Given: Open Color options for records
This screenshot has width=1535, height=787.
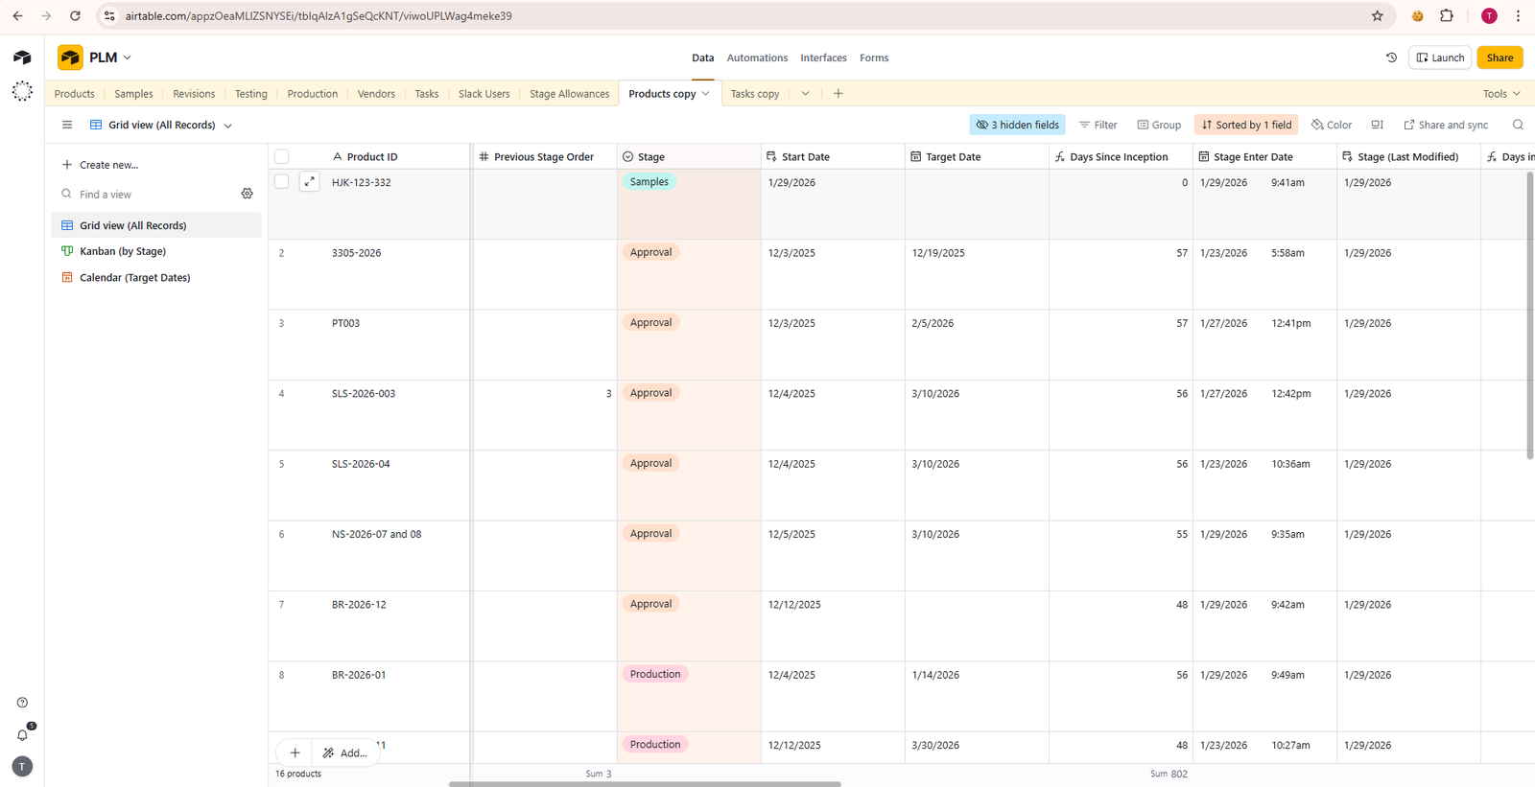Looking at the screenshot, I should tap(1332, 125).
